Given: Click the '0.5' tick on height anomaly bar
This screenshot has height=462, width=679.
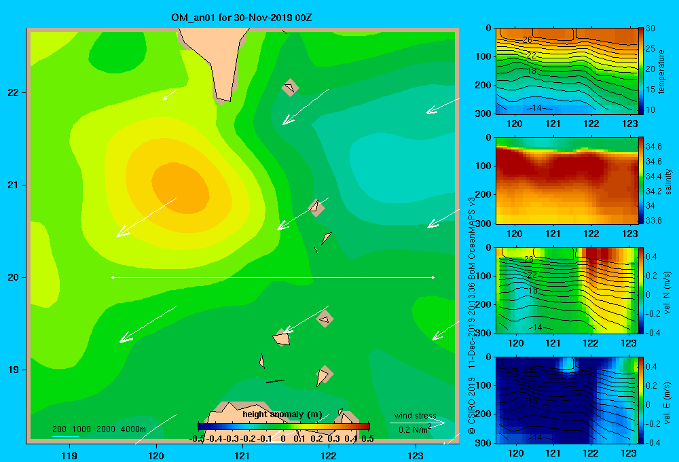Looking at the screenshot, I should (367, 439).
